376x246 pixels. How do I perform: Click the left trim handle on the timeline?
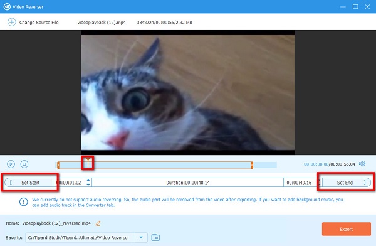click(x=58, y=165)
